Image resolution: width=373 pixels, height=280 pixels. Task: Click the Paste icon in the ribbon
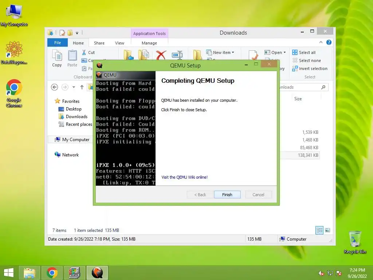[72, 58]
